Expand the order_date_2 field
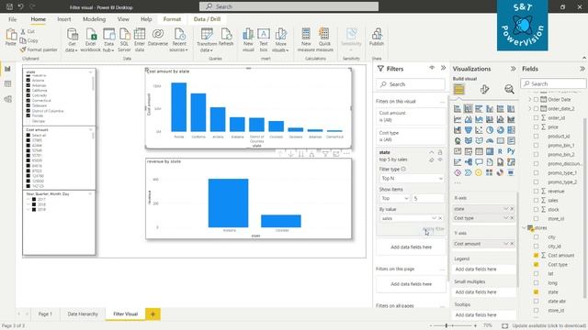The height and width of the screenshot is (330, 588). point(530,108)
